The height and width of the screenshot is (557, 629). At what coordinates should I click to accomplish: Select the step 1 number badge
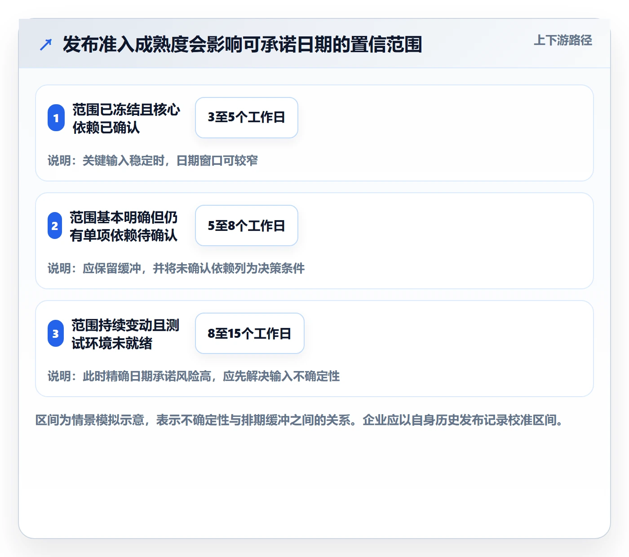coord(56,118)
